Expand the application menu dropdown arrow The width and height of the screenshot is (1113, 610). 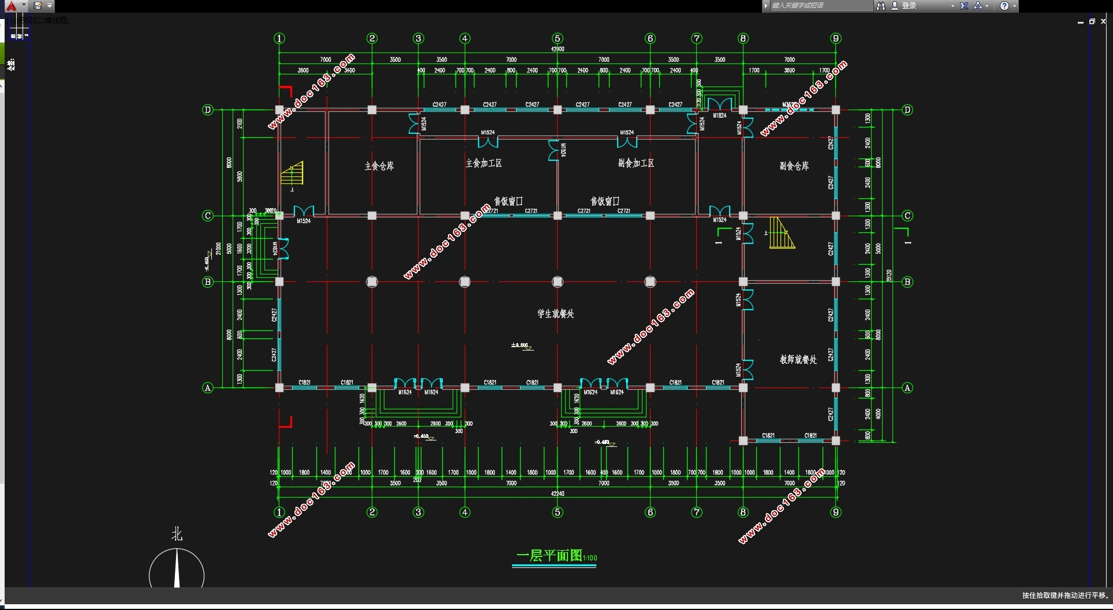point(24,5)
